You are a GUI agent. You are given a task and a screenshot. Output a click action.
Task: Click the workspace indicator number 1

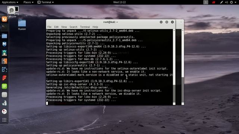tap(206, 2)
